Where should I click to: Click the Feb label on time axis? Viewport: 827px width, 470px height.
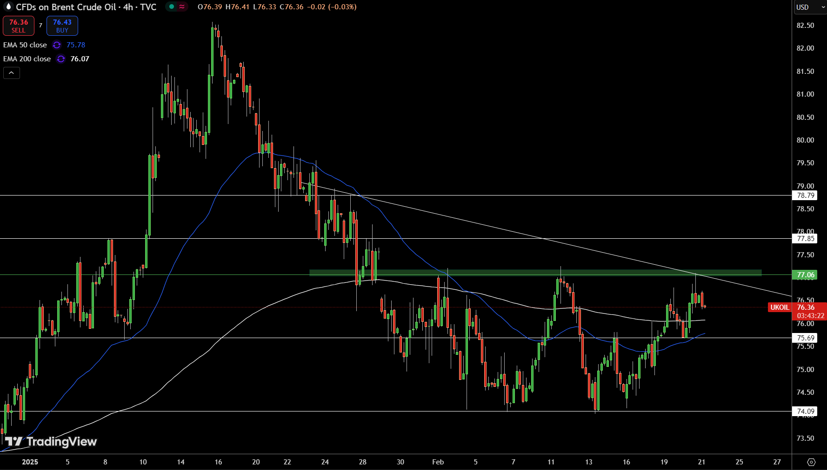tap(438, 462)
